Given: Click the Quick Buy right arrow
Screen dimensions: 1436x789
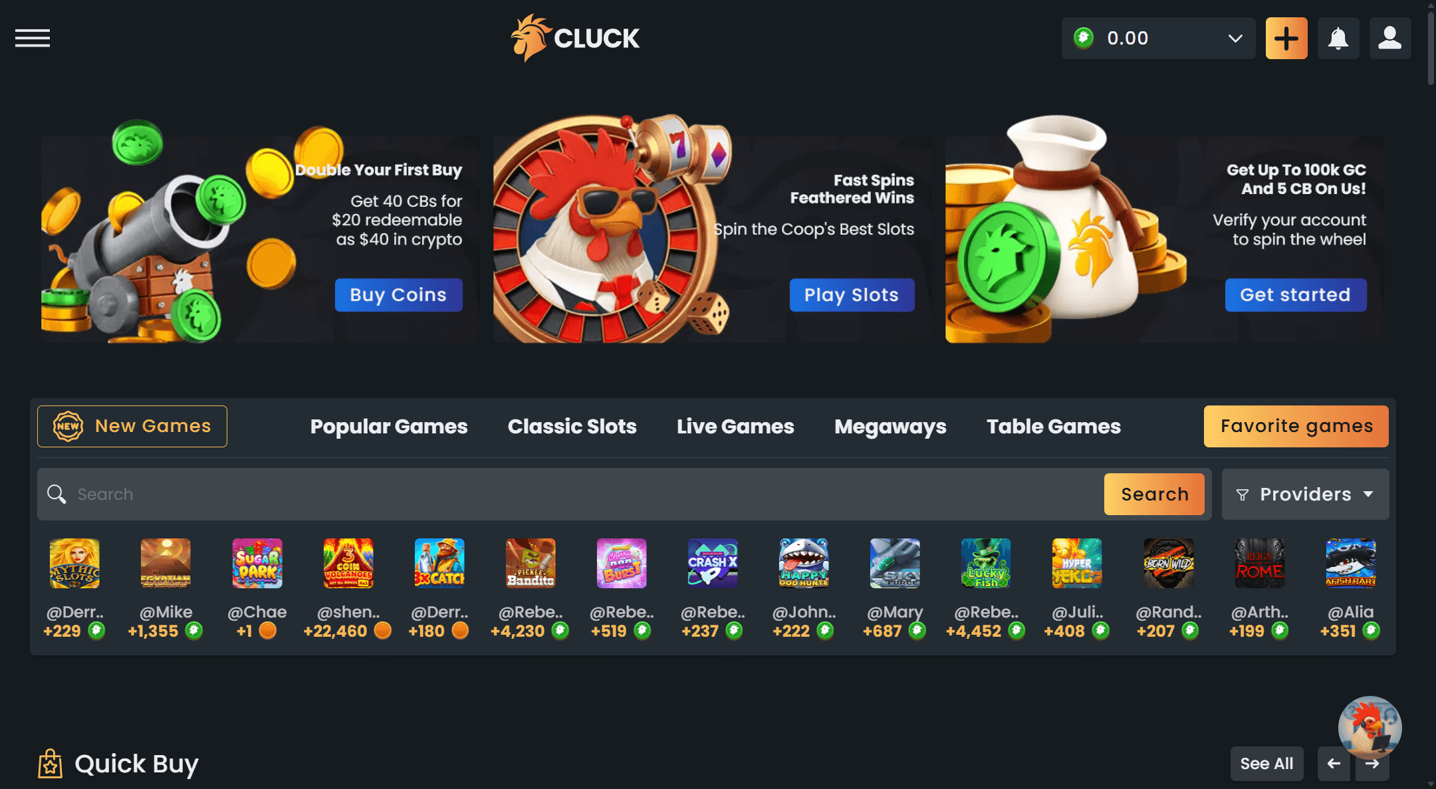Looking at the screenshot, I should click(1372, 764).
